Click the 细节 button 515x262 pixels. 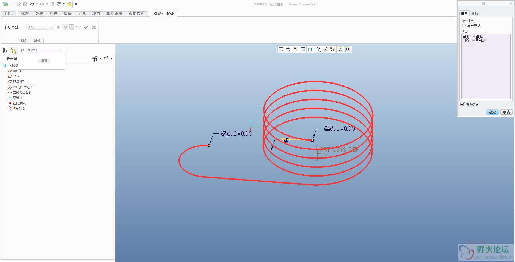(x=44, y=60)
